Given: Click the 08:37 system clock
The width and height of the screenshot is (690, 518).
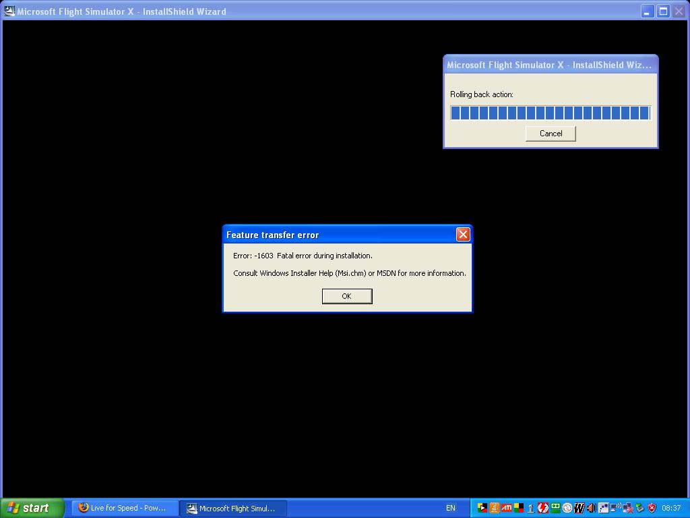Looking at the screenshot, I should [x=671, y=508].
